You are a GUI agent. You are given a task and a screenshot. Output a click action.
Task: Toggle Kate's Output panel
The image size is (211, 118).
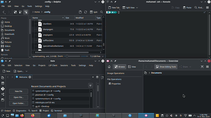click(x=6, y=111)
